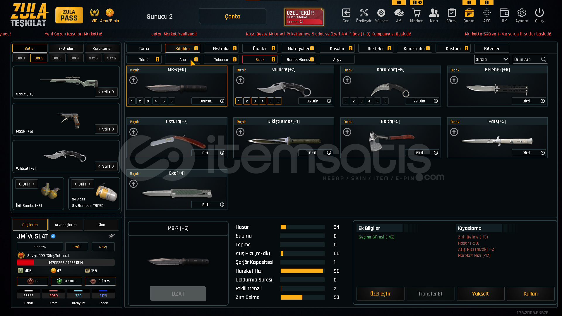The height and width of the screenshot is (316, 562).
Task: Next style arrow for Sis Bombası
Action: point(90,184)
